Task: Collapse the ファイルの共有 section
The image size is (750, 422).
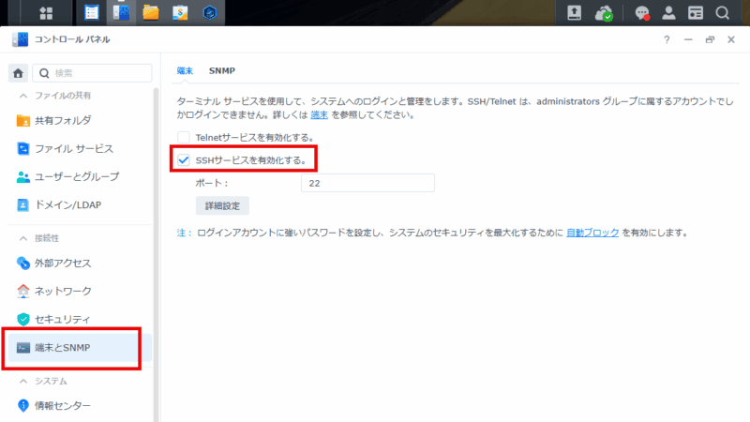Action: tap(22, 96)
